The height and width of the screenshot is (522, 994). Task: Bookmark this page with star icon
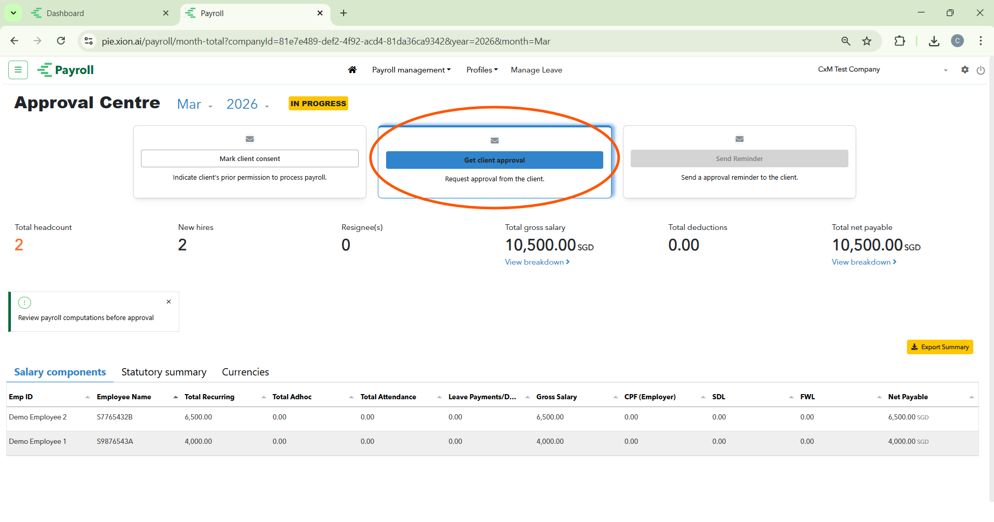click(x=867, y=41)
